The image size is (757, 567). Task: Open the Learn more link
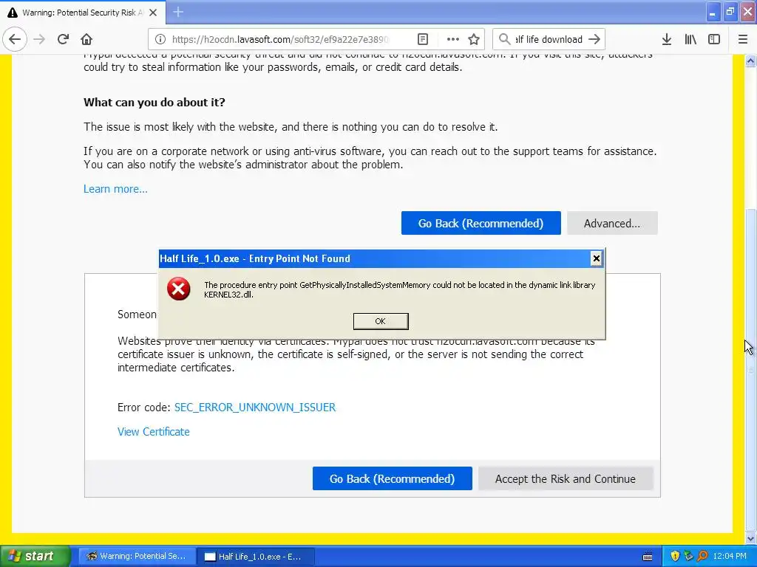click(x=115, y=189)
